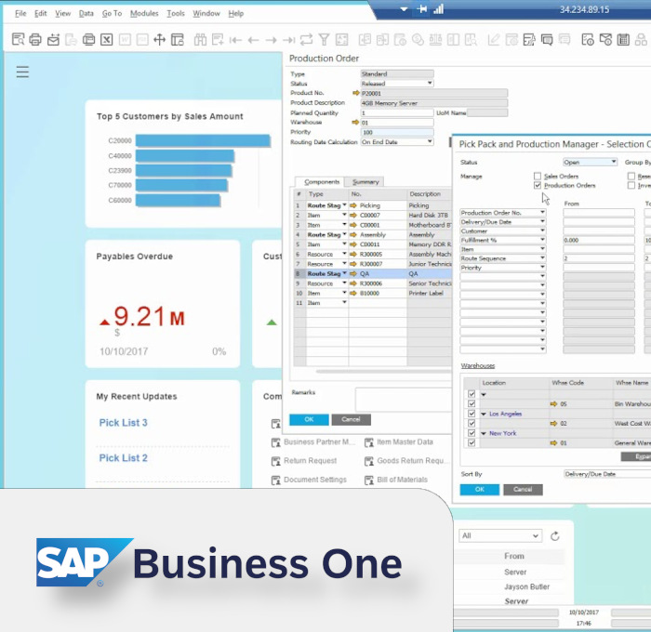Click OK in Pick Pack Selection window
The image size is (651, 632).
pos(480,490)
